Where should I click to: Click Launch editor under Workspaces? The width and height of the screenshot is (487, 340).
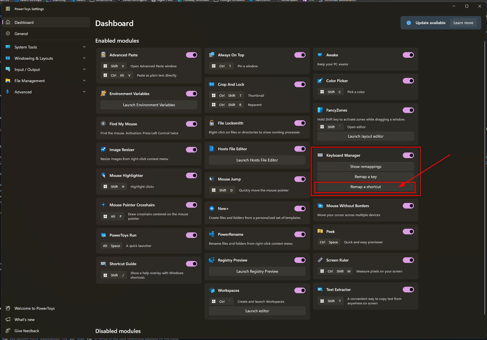(257, 311)
